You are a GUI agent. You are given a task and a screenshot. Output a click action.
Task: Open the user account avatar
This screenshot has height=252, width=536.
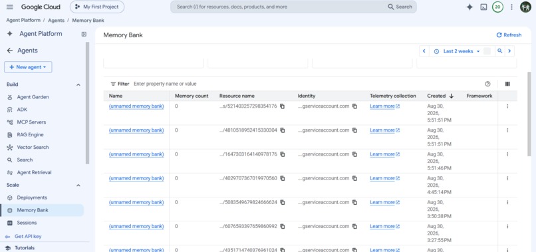tap(525, 7)
